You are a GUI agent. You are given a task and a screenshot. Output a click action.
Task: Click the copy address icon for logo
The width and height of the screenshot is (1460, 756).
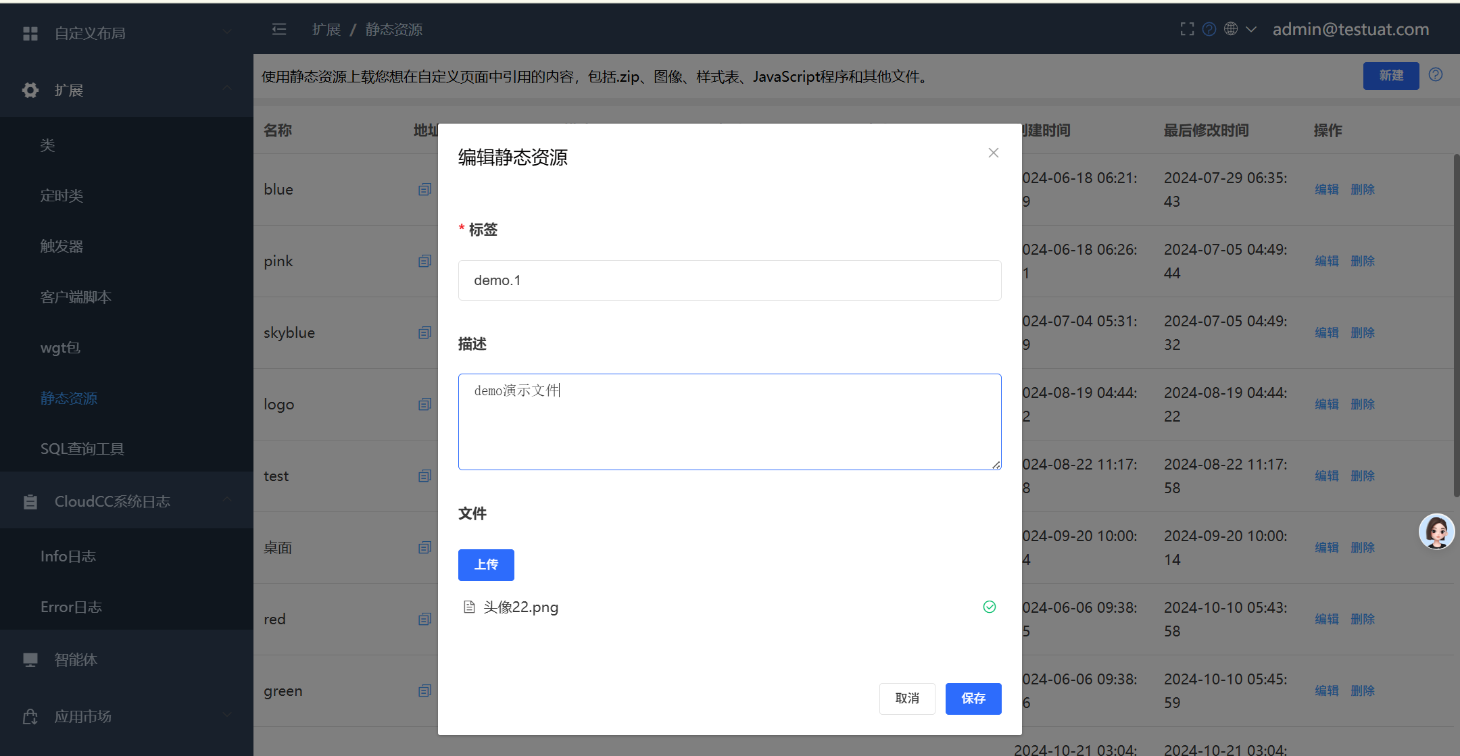424,405
